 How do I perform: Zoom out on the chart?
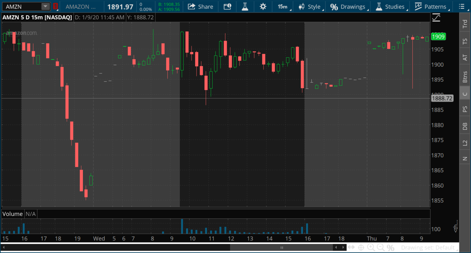pyautogui.click(x=380, y=248)
